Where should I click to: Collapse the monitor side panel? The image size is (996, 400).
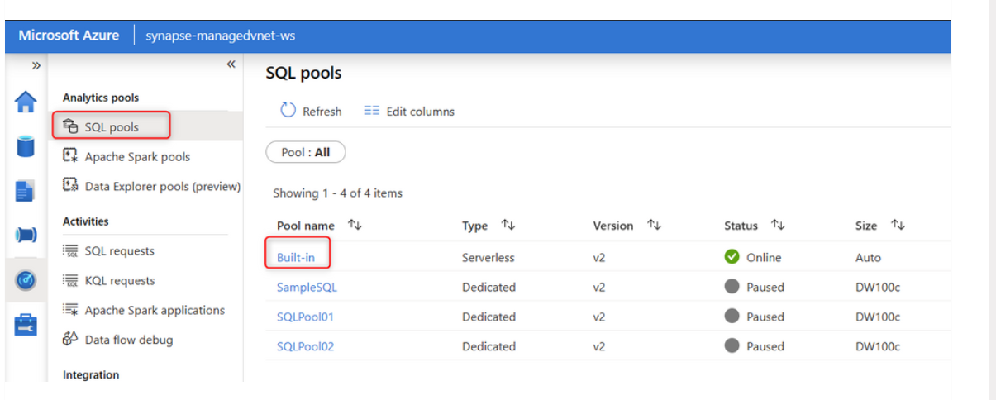coord(231,64)
